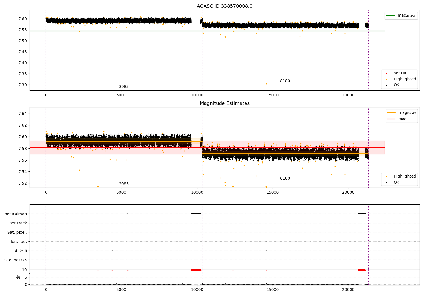
Task: Click the 10000 x-tick of the bottom plot
Action: coord(197,290)
